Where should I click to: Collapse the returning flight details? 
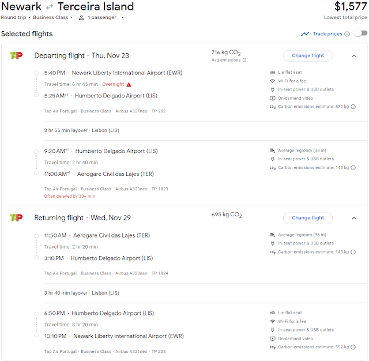point(354,219)
